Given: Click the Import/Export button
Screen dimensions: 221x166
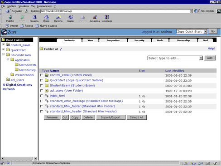Looking at the screenshot, I should [110, 117].
